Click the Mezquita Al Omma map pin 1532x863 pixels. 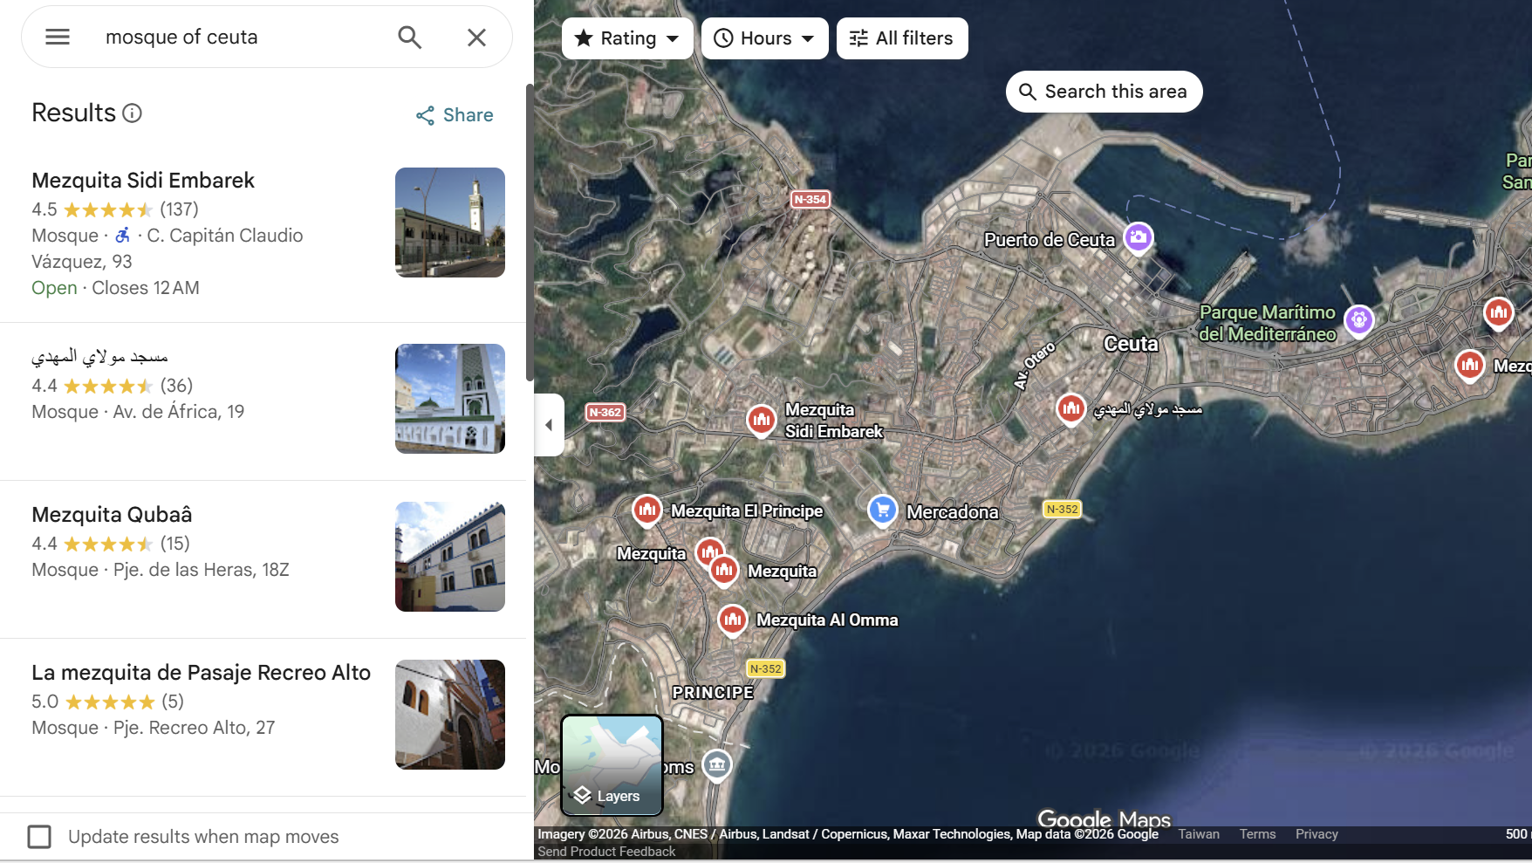click(733, 620)
